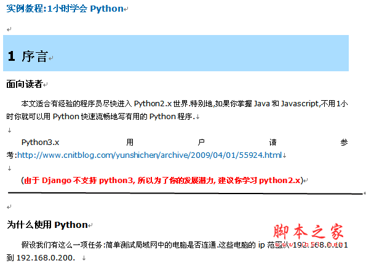Click the red Django python3 note text
The height and width of the screenshot is (266, 366).
click(x=162, y=181)
